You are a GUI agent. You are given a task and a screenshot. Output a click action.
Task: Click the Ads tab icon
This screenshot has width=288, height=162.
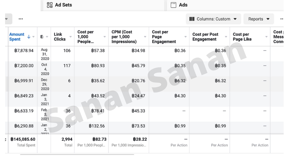tap(173, 5)
